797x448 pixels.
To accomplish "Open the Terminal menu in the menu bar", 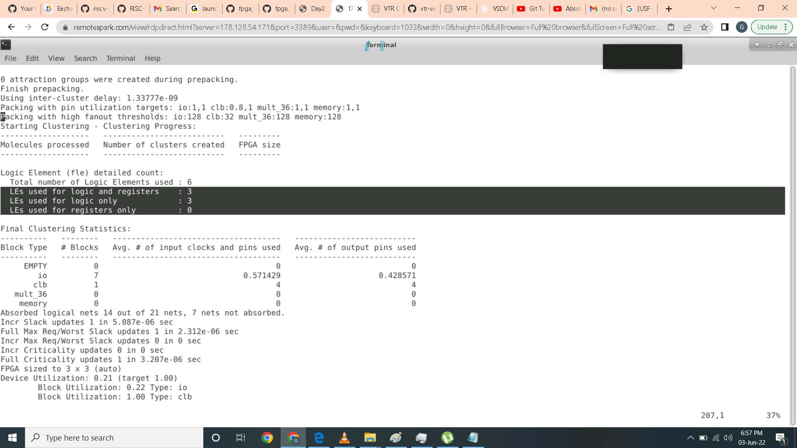I will (x=120, y=58).
